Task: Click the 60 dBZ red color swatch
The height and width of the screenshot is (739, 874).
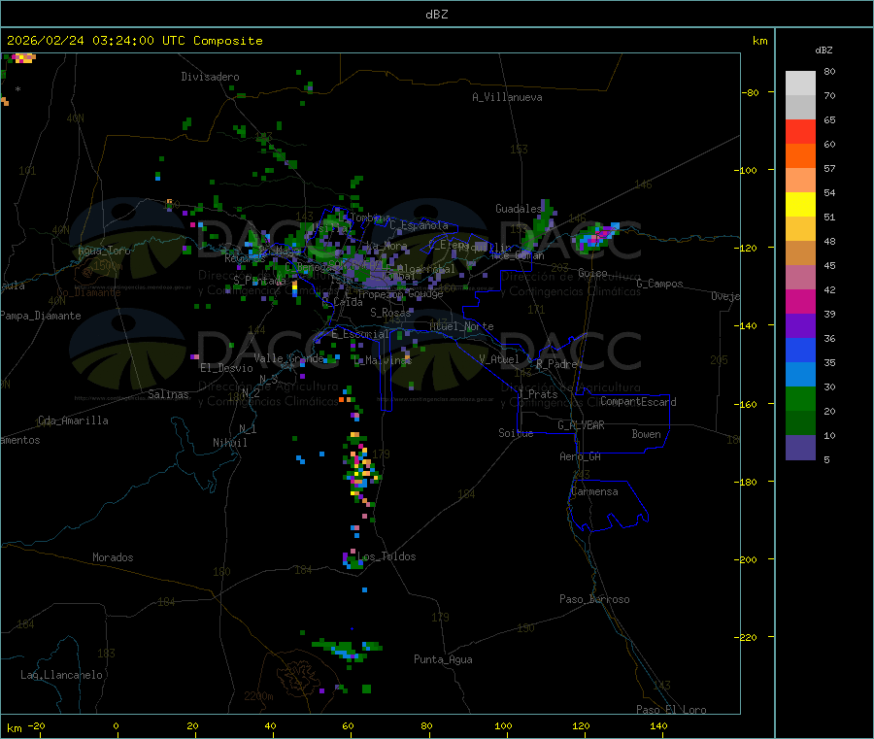Action: [x=800, y=131]
